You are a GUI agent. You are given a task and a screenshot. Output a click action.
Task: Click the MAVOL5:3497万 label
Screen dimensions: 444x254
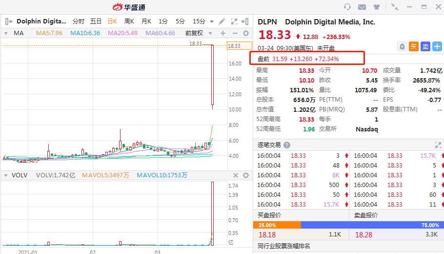coord(105,175)
